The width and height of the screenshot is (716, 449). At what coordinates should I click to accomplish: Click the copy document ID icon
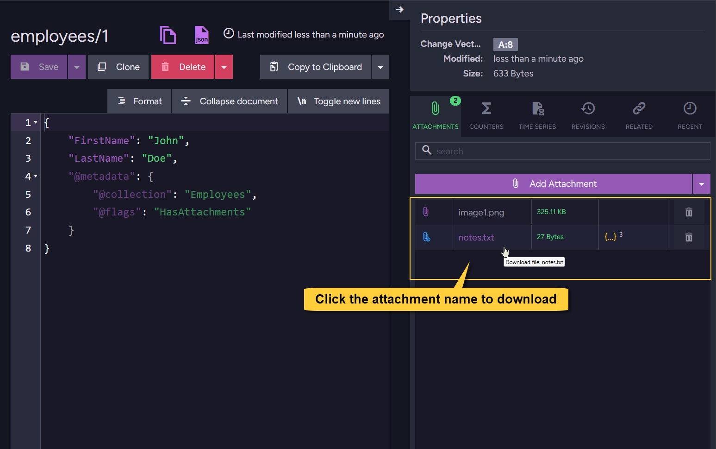[x=168, y=35]
